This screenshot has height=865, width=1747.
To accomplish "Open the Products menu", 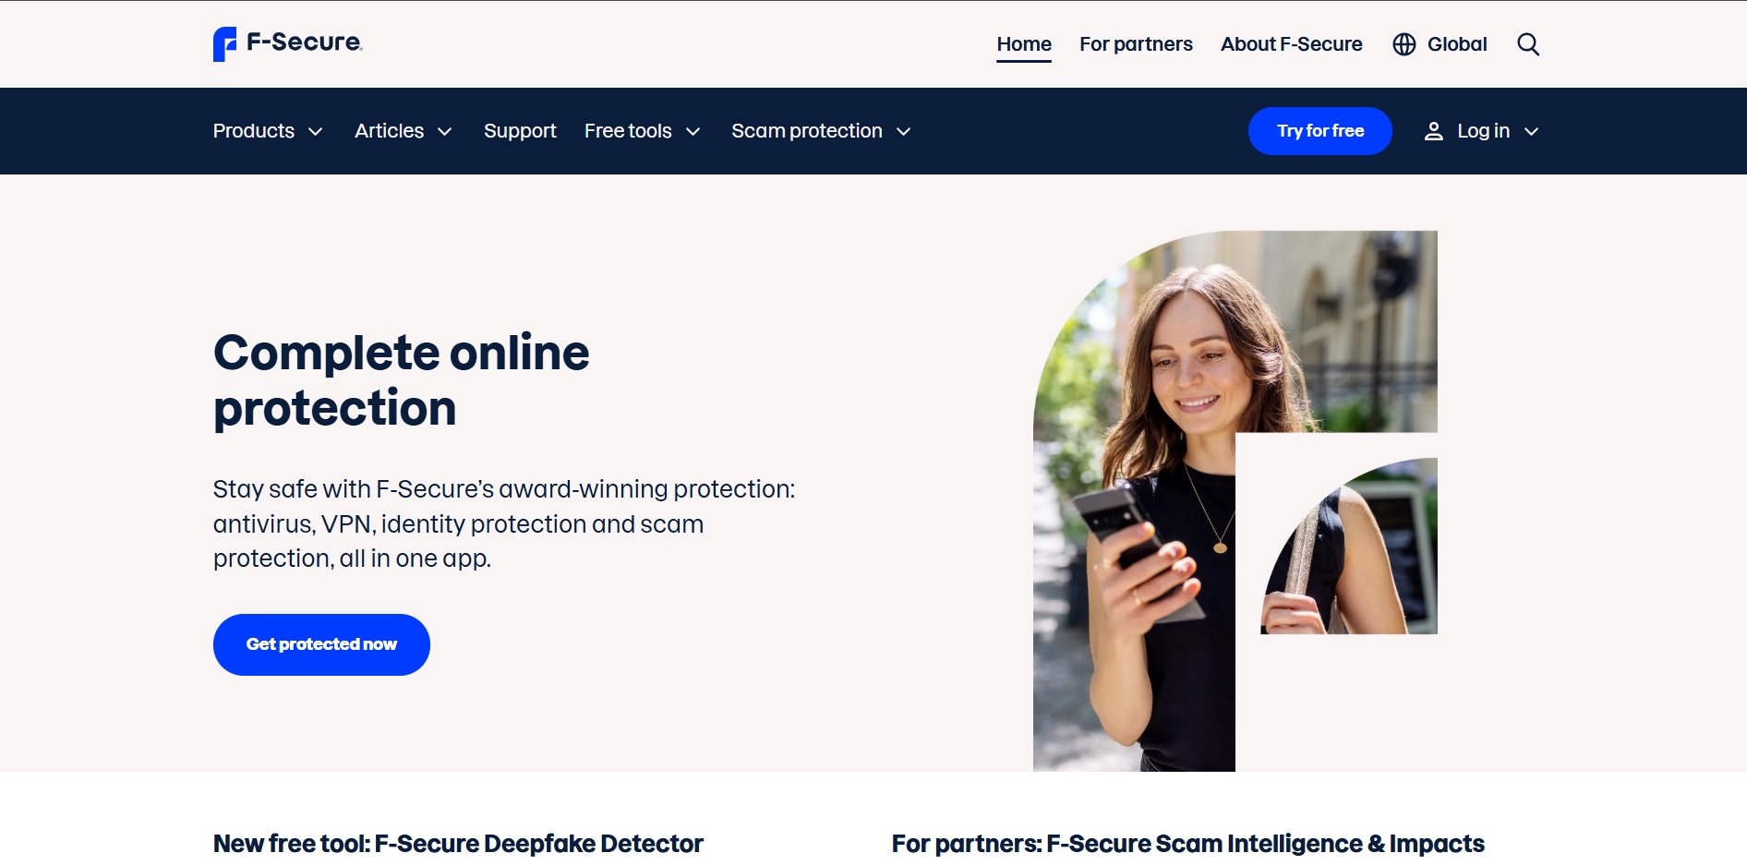I will click(x=254, y=131).
